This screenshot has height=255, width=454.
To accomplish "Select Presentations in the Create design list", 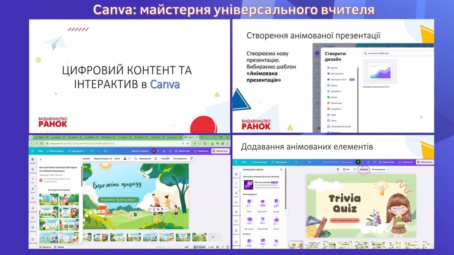I will (336, 102).
